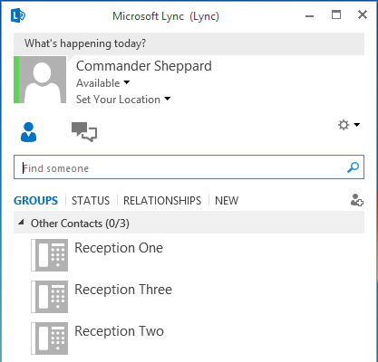
Task: Click the Options gear icon
Action: [344, 125]
